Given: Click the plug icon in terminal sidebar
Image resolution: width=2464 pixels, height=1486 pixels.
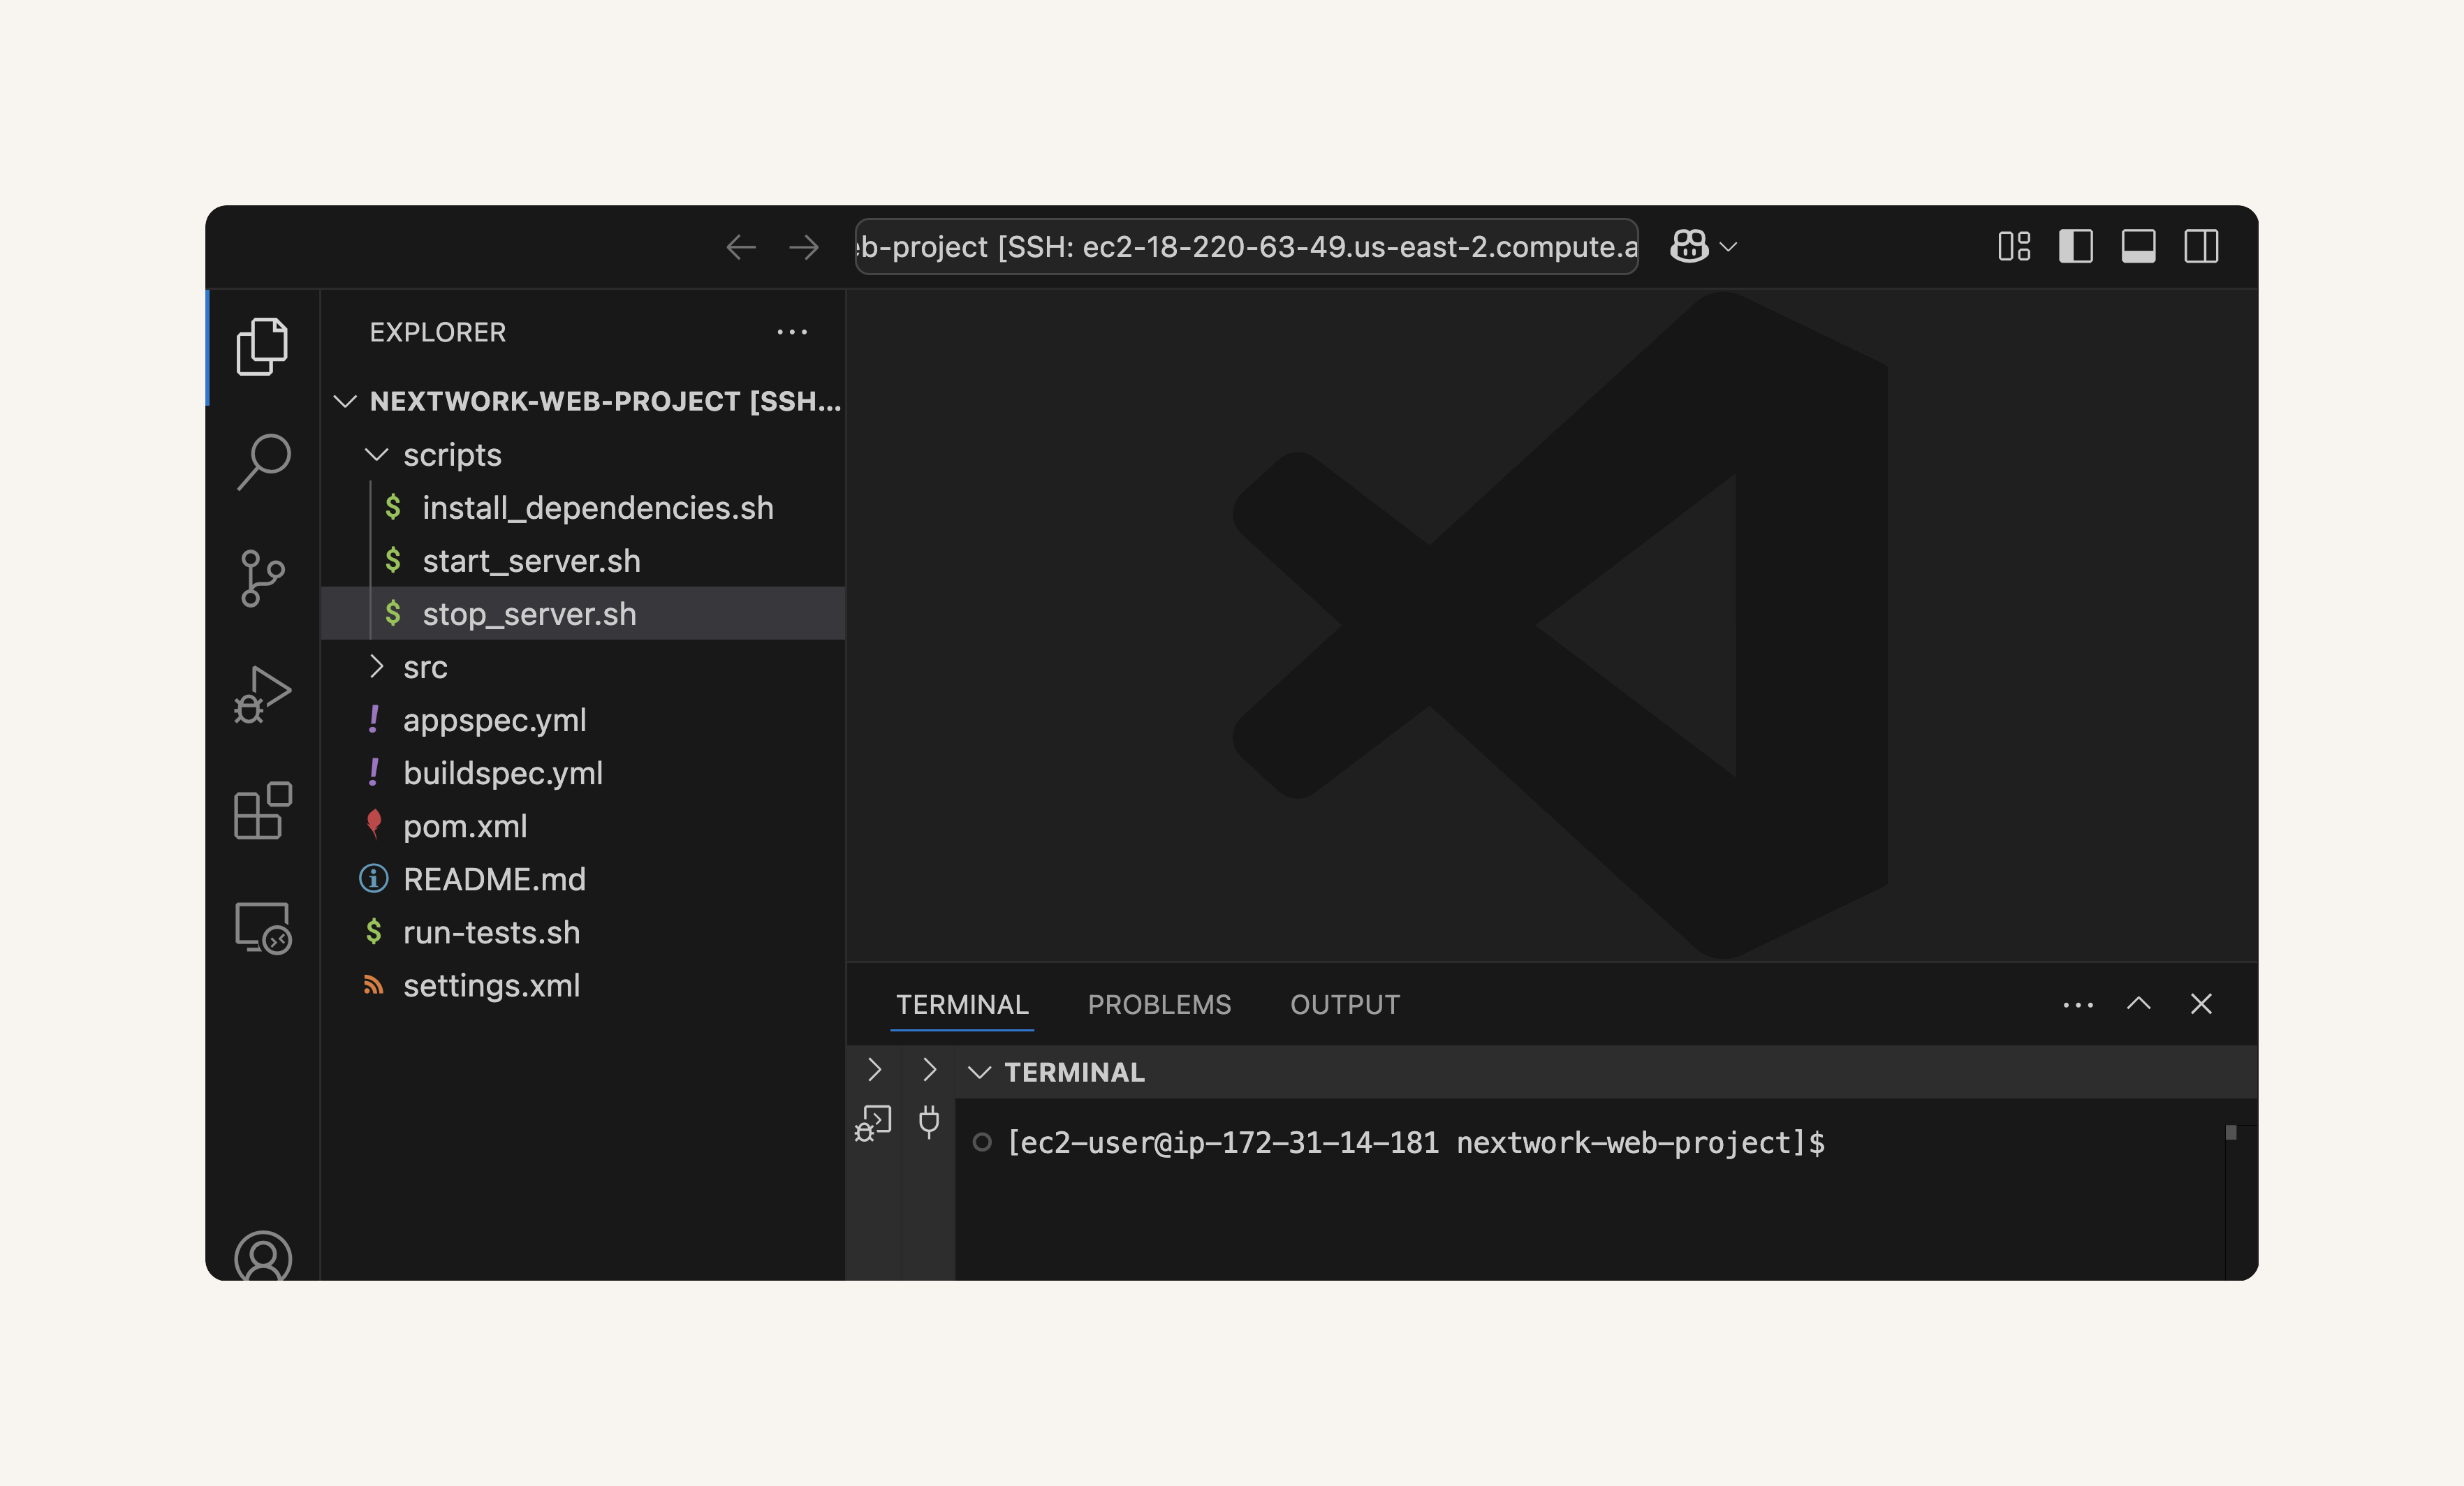Looking at the screenshot, I should (x=929, y=1121).
